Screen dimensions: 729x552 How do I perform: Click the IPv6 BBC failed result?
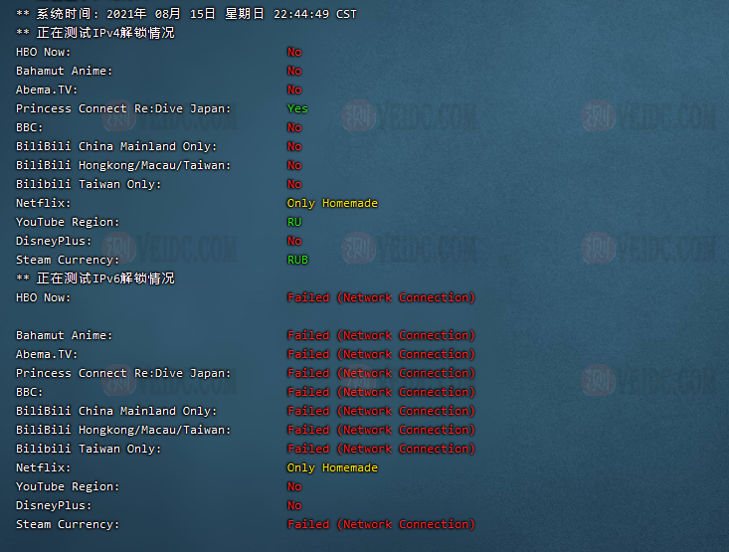coord(381,392)
